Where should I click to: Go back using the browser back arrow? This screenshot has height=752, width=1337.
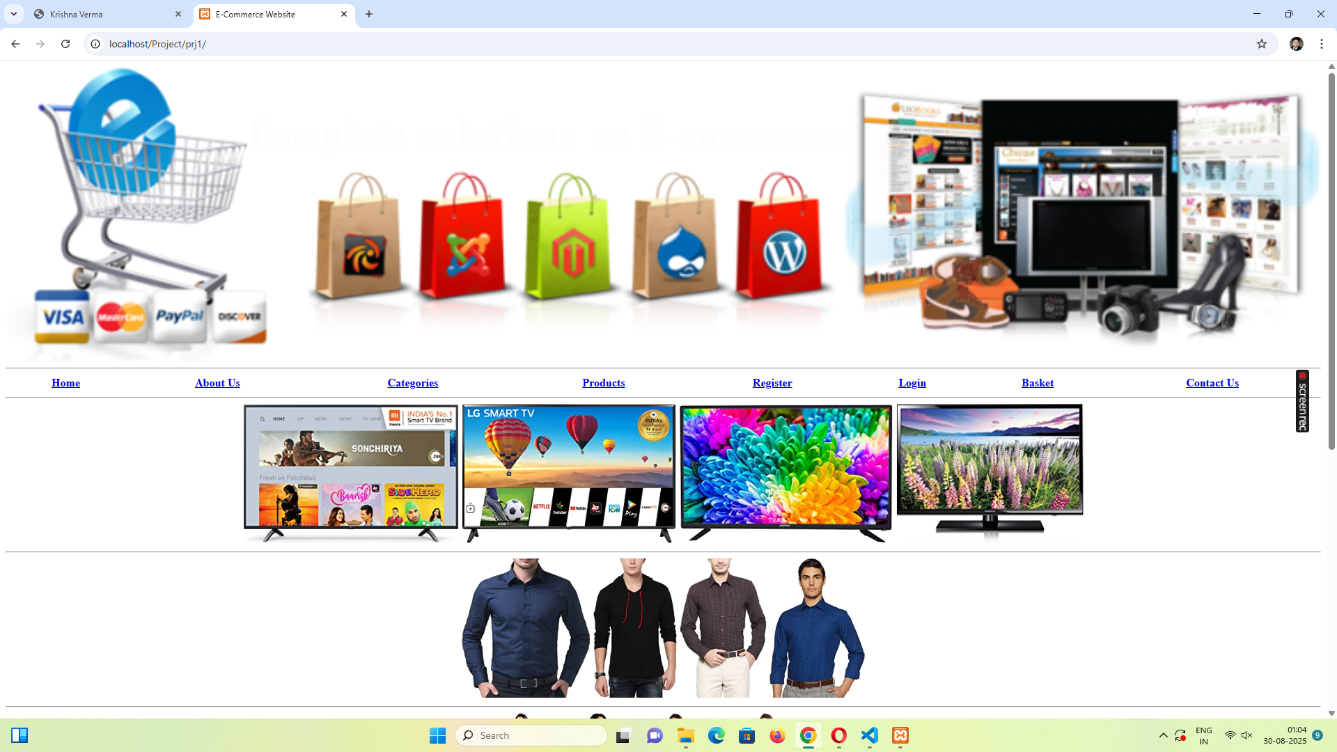click(x=15, y=44)
